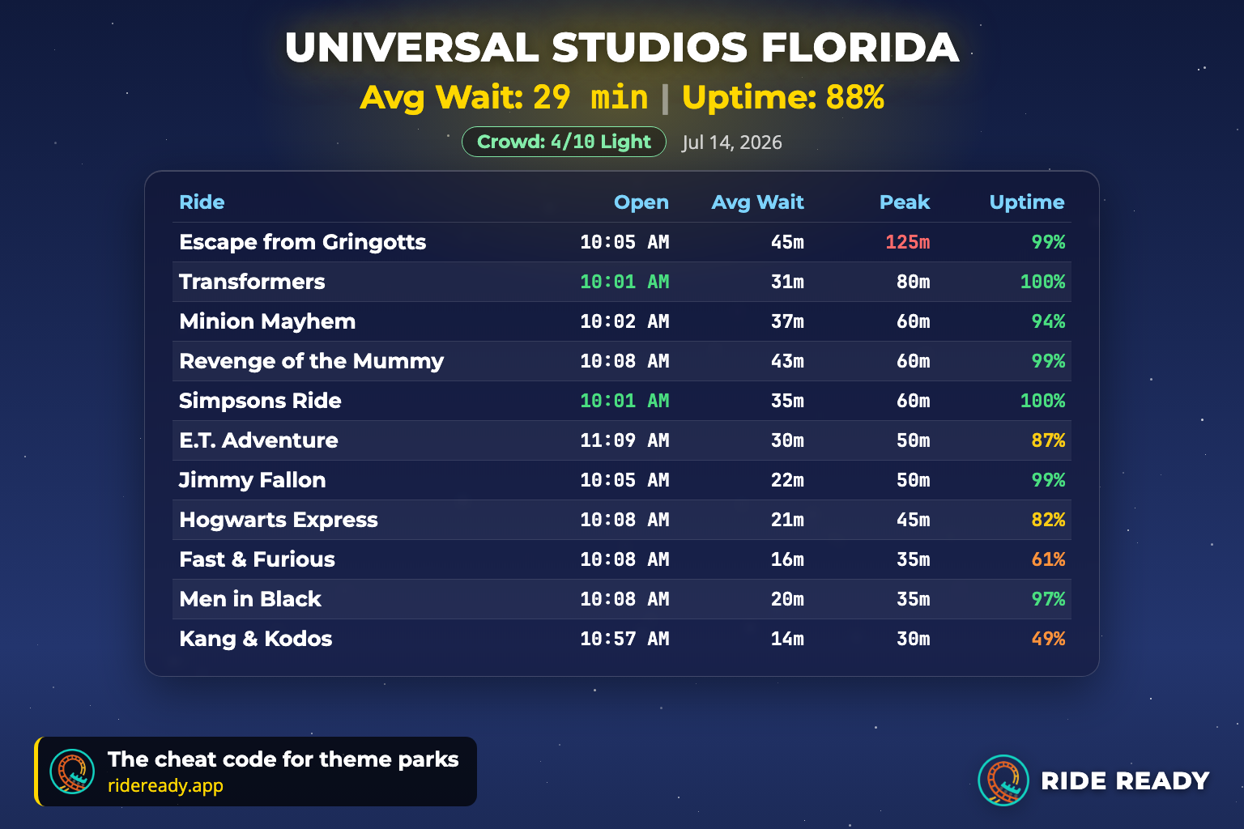
Task: Click the Ride Ready coaster logo icon
Action: [1003, 780]
